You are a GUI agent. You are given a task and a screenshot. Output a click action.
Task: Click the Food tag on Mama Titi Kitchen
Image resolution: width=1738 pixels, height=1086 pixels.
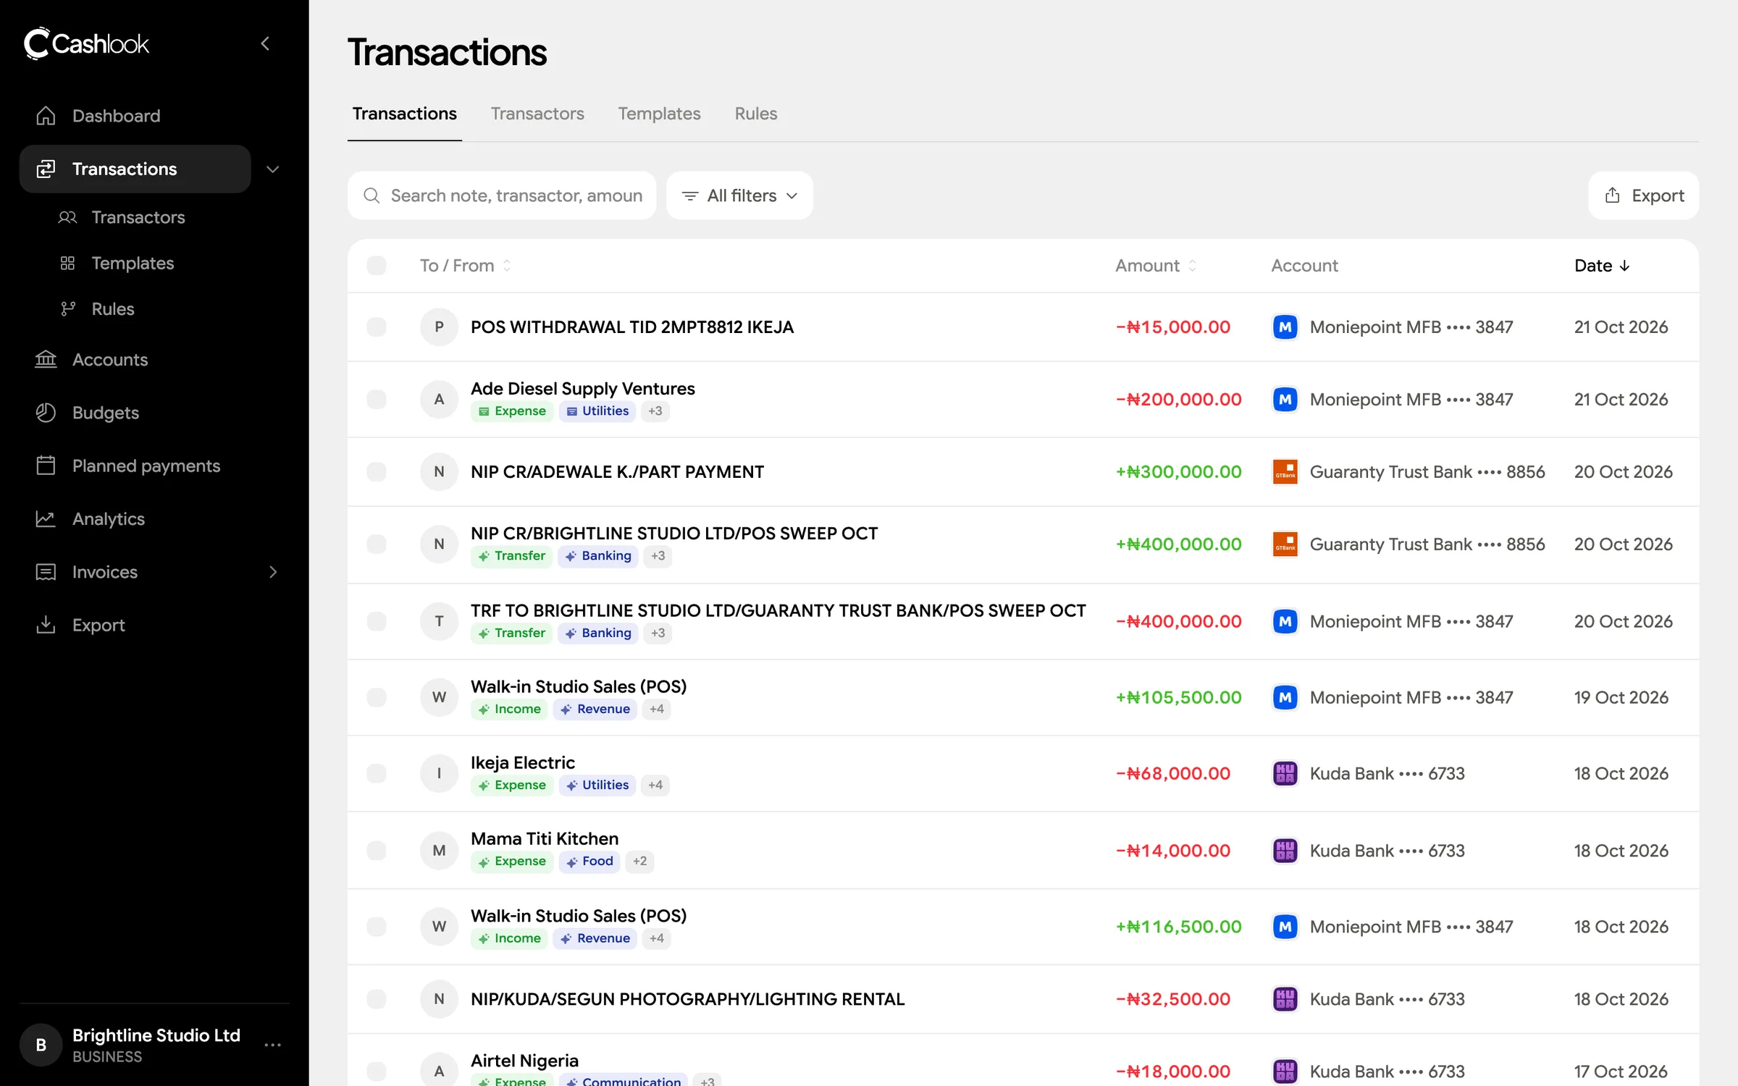tap(589, 862)
